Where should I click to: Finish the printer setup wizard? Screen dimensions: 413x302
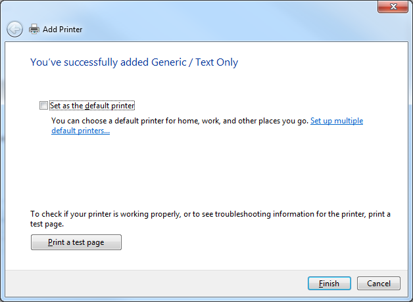(329, 284)
